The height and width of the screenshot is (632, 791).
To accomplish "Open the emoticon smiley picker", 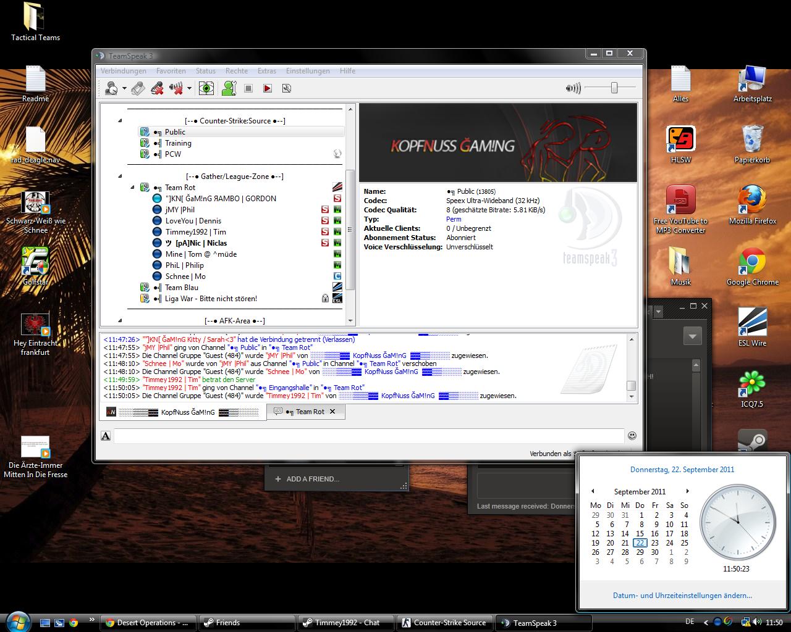I will click(632, 436).
